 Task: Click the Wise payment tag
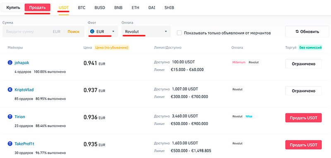249,116
